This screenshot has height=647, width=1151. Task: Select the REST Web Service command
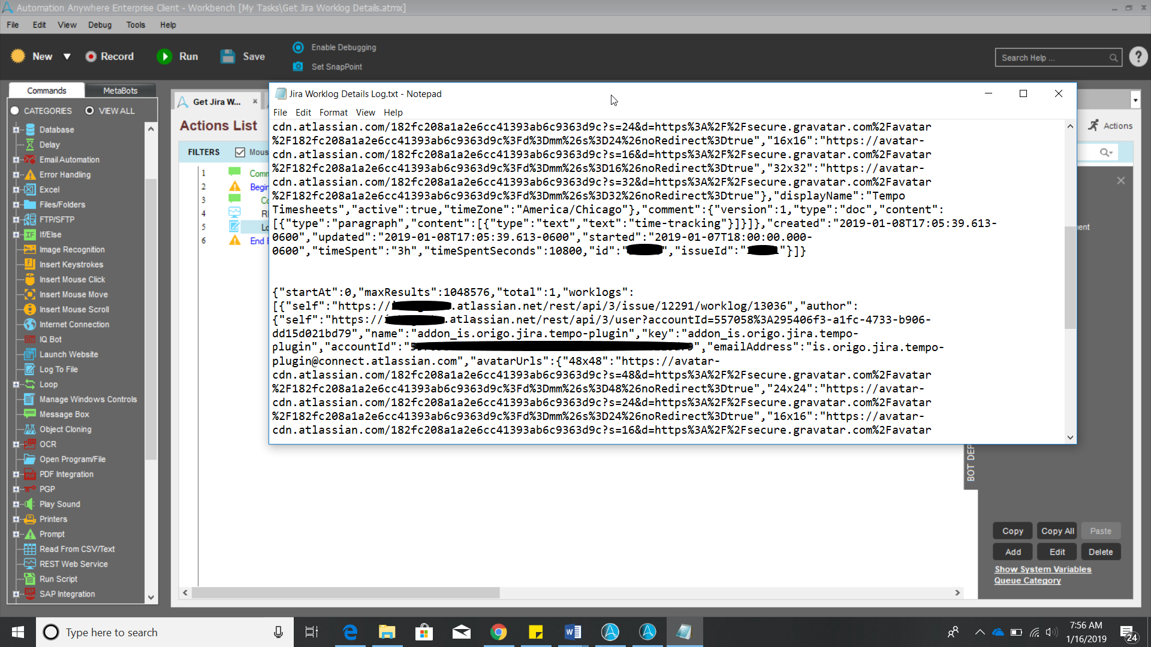[x=73, y=564]
